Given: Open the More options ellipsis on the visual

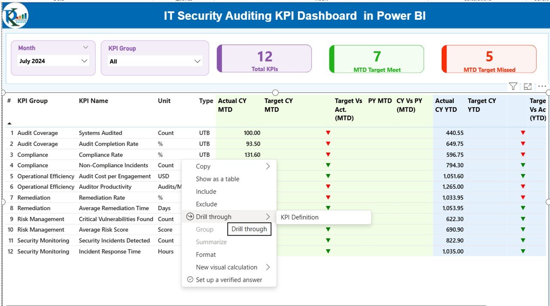Looking at the screenshot, I should [x=542, y=86].
